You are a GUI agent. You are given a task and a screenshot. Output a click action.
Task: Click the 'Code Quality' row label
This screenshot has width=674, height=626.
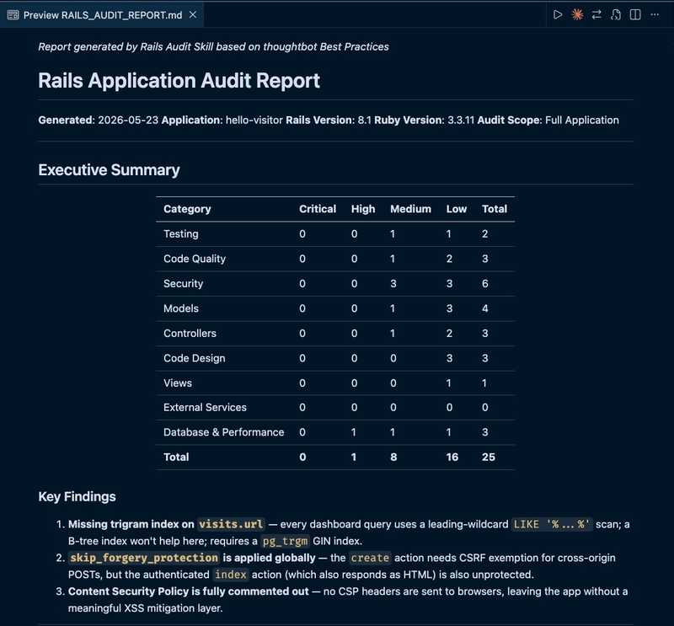[x=195, y=259]
